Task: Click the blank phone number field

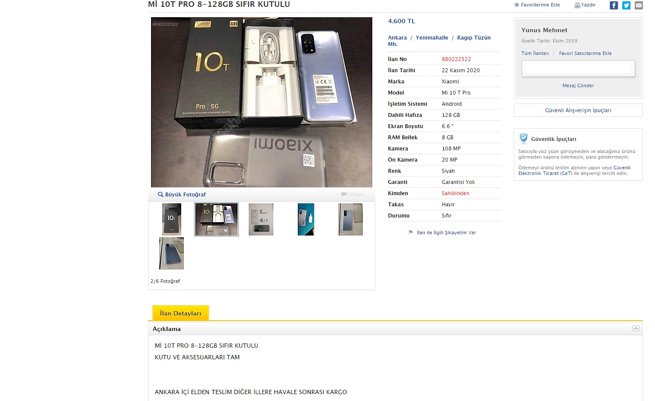Action: (578, 69)
